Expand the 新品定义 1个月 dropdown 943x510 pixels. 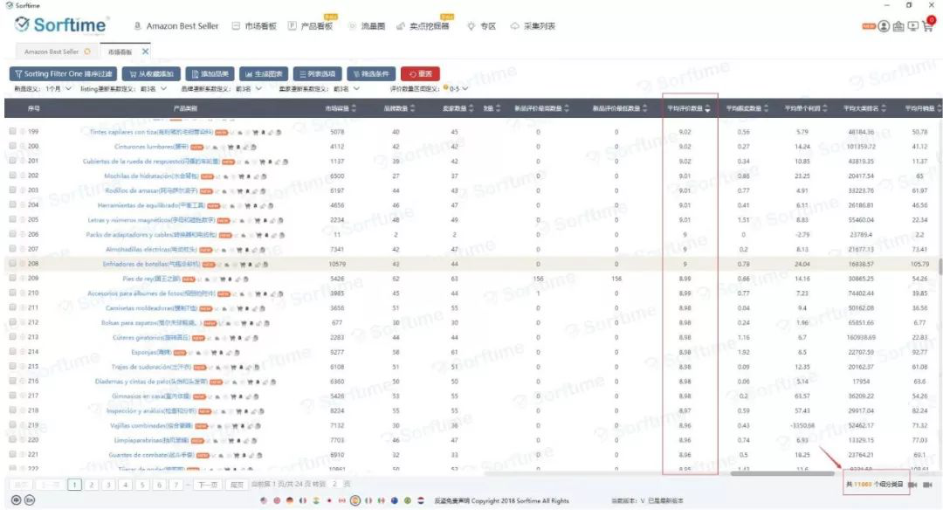pos(67,88)
